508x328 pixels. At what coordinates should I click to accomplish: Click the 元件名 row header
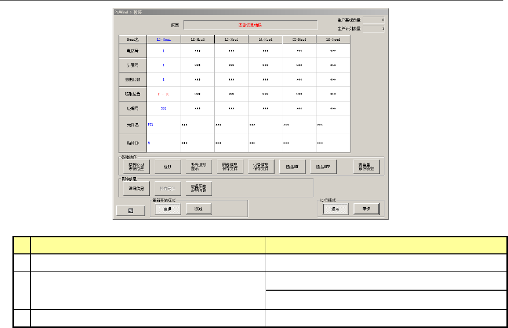click(x=133, y=125)
